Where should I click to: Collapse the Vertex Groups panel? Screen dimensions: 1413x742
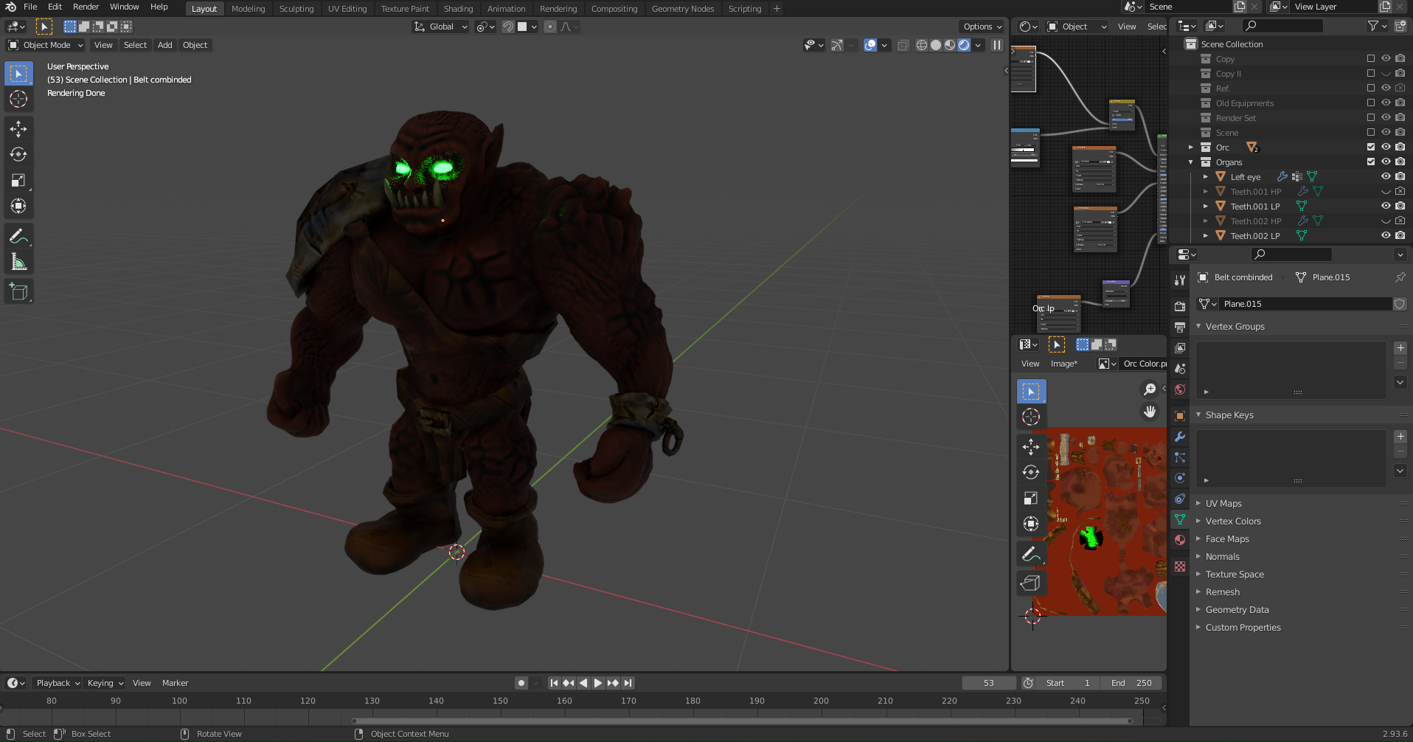[x=1235, y=327]
